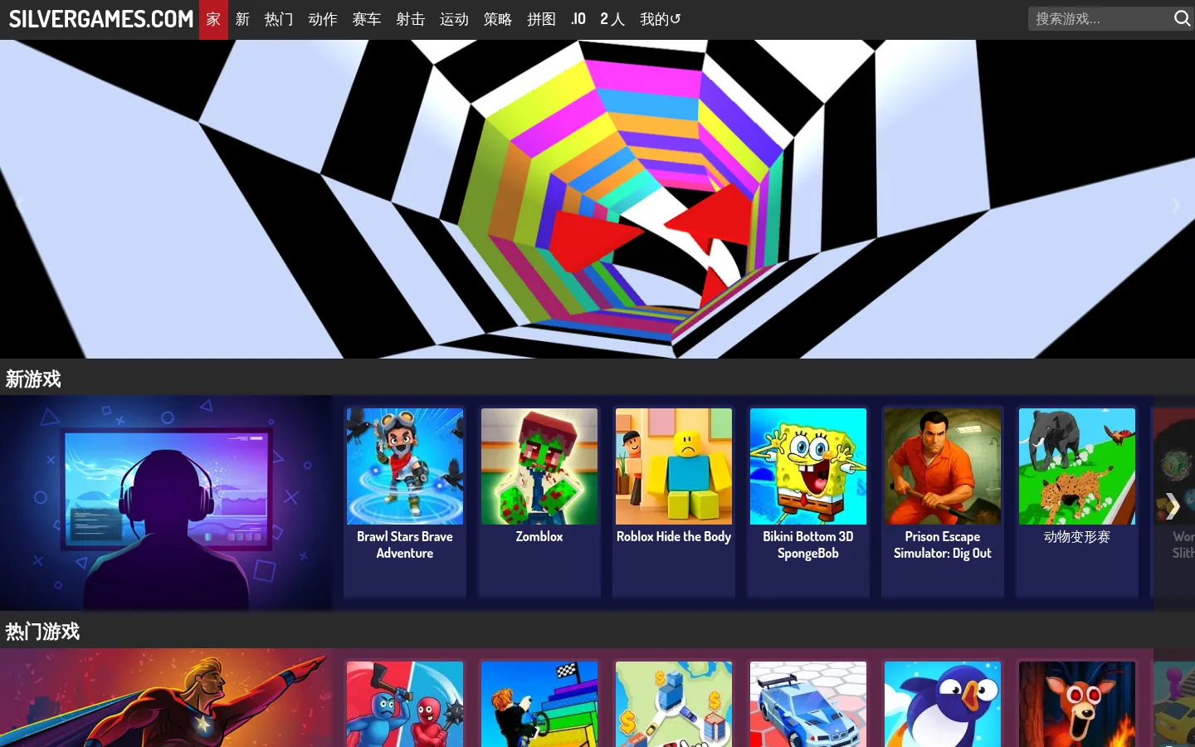
Task: Open the featured tunnel game banner
Action: pyautogui.click(x=597, y=199)
